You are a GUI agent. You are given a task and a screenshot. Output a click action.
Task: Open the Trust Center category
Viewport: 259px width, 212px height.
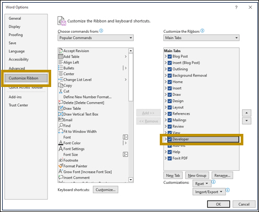click(18, 105)
